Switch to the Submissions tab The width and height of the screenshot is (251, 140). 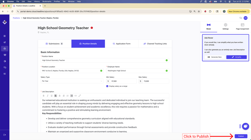click(x=55, y=44)
